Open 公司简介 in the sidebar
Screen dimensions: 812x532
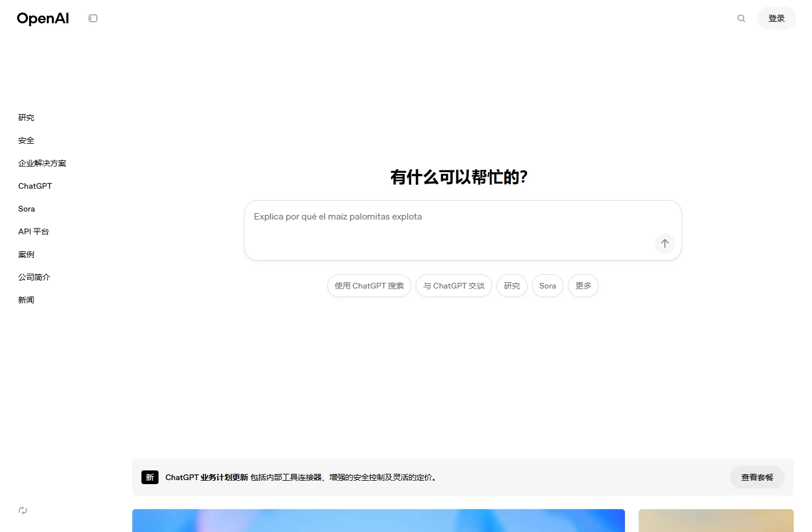[34, 277]
